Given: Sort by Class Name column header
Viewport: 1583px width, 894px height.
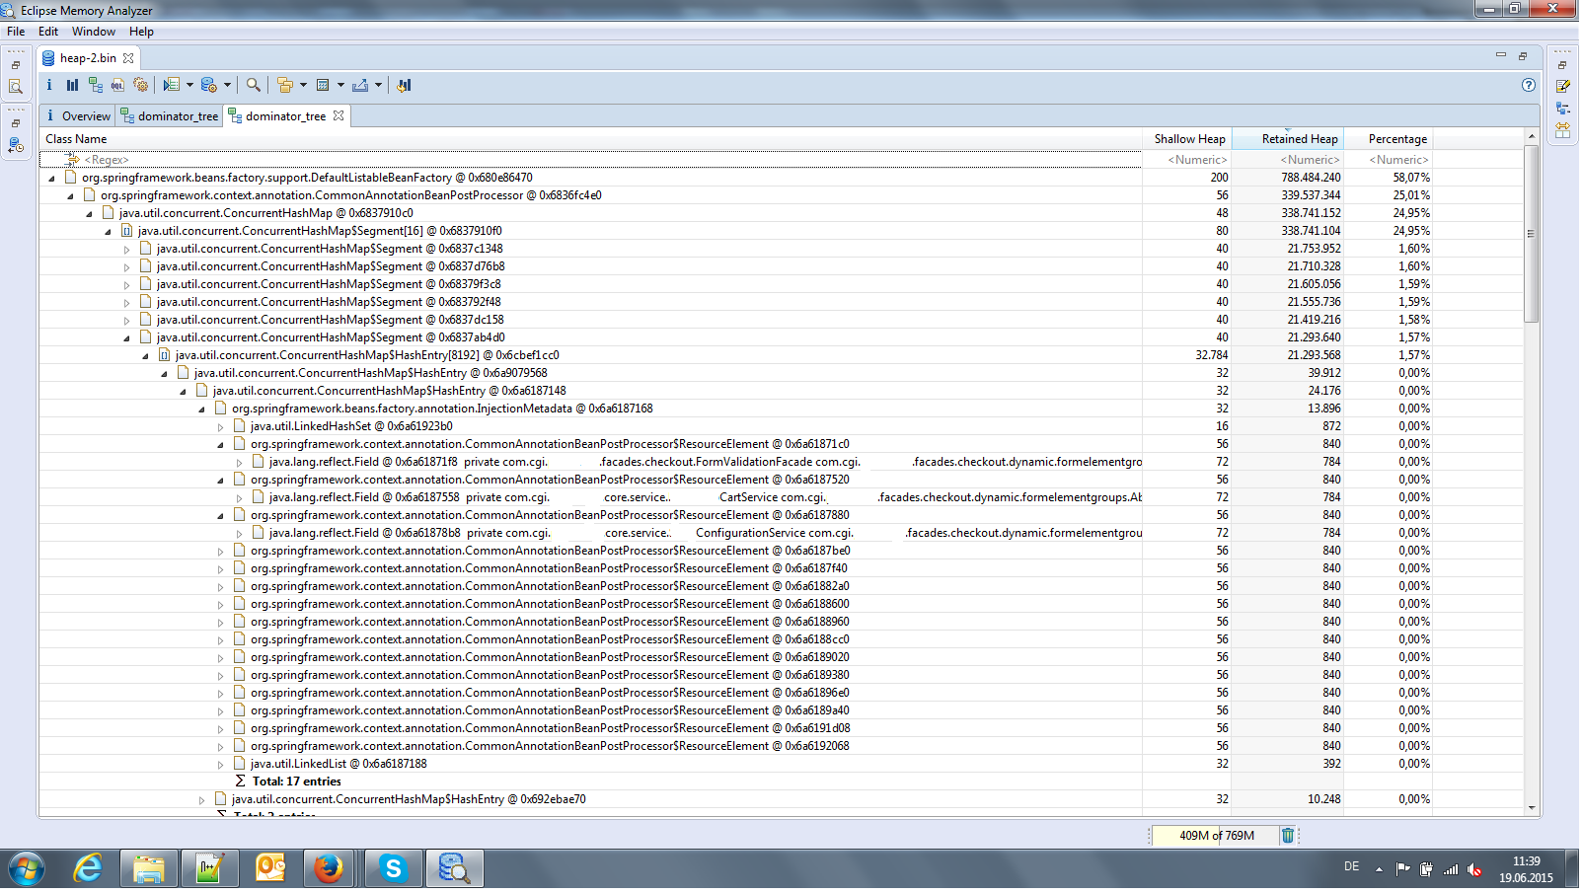Looking at the screenshot, I should tap(590, 139).
